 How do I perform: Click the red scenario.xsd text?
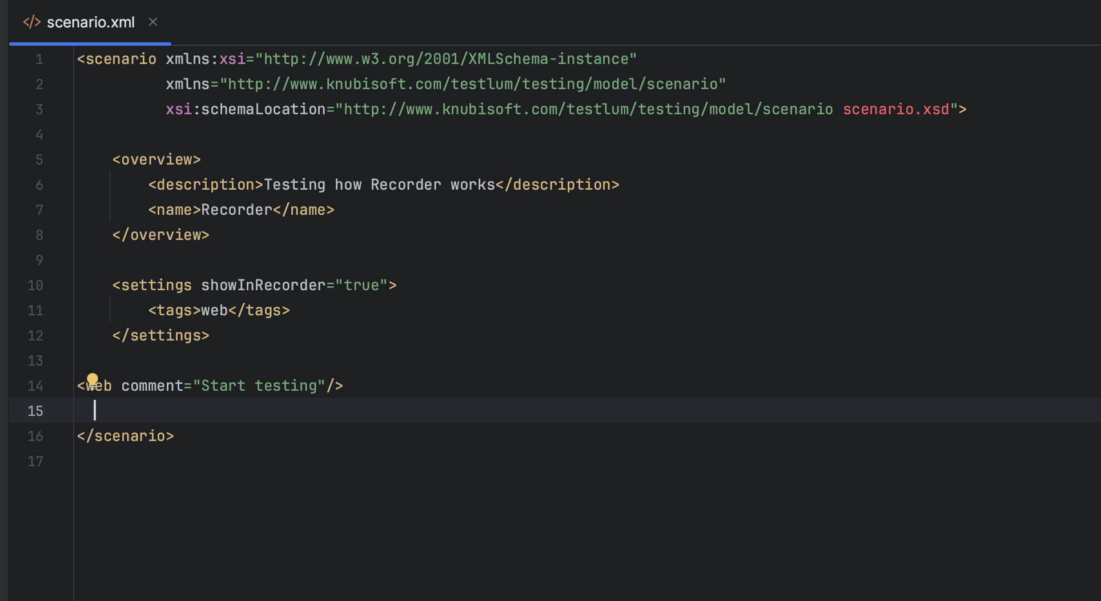896,109
